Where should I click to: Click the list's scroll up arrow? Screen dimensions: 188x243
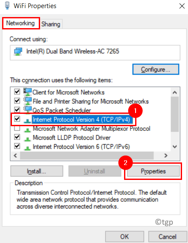pyautogui.click(x=175, y=93)
